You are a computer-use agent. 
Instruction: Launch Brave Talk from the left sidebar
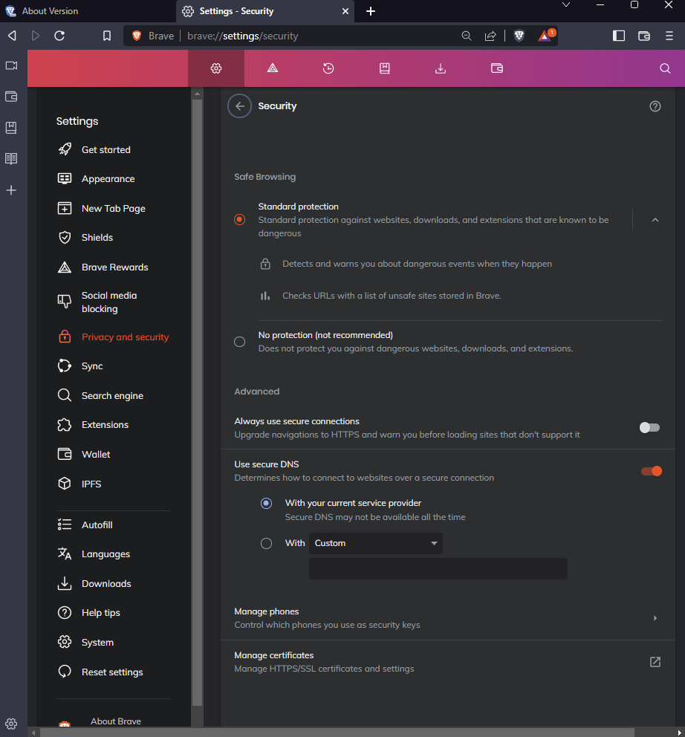[x=11, y=65]
